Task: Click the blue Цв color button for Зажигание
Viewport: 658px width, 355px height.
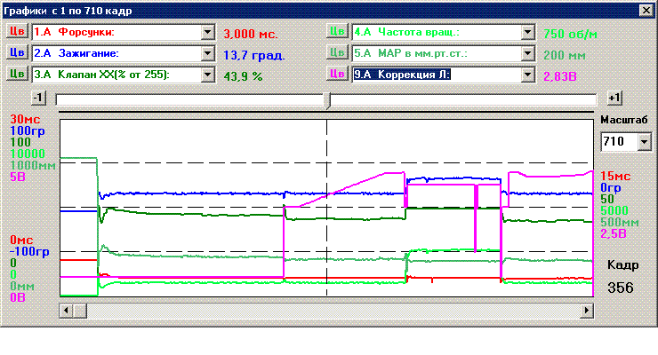Action: coord(17,53)
